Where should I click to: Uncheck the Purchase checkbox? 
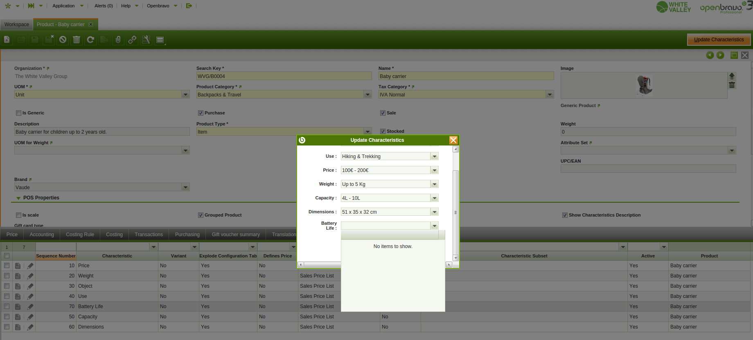coord(201,113)
